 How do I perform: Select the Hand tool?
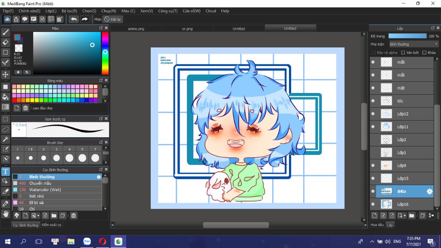[5, 214]
